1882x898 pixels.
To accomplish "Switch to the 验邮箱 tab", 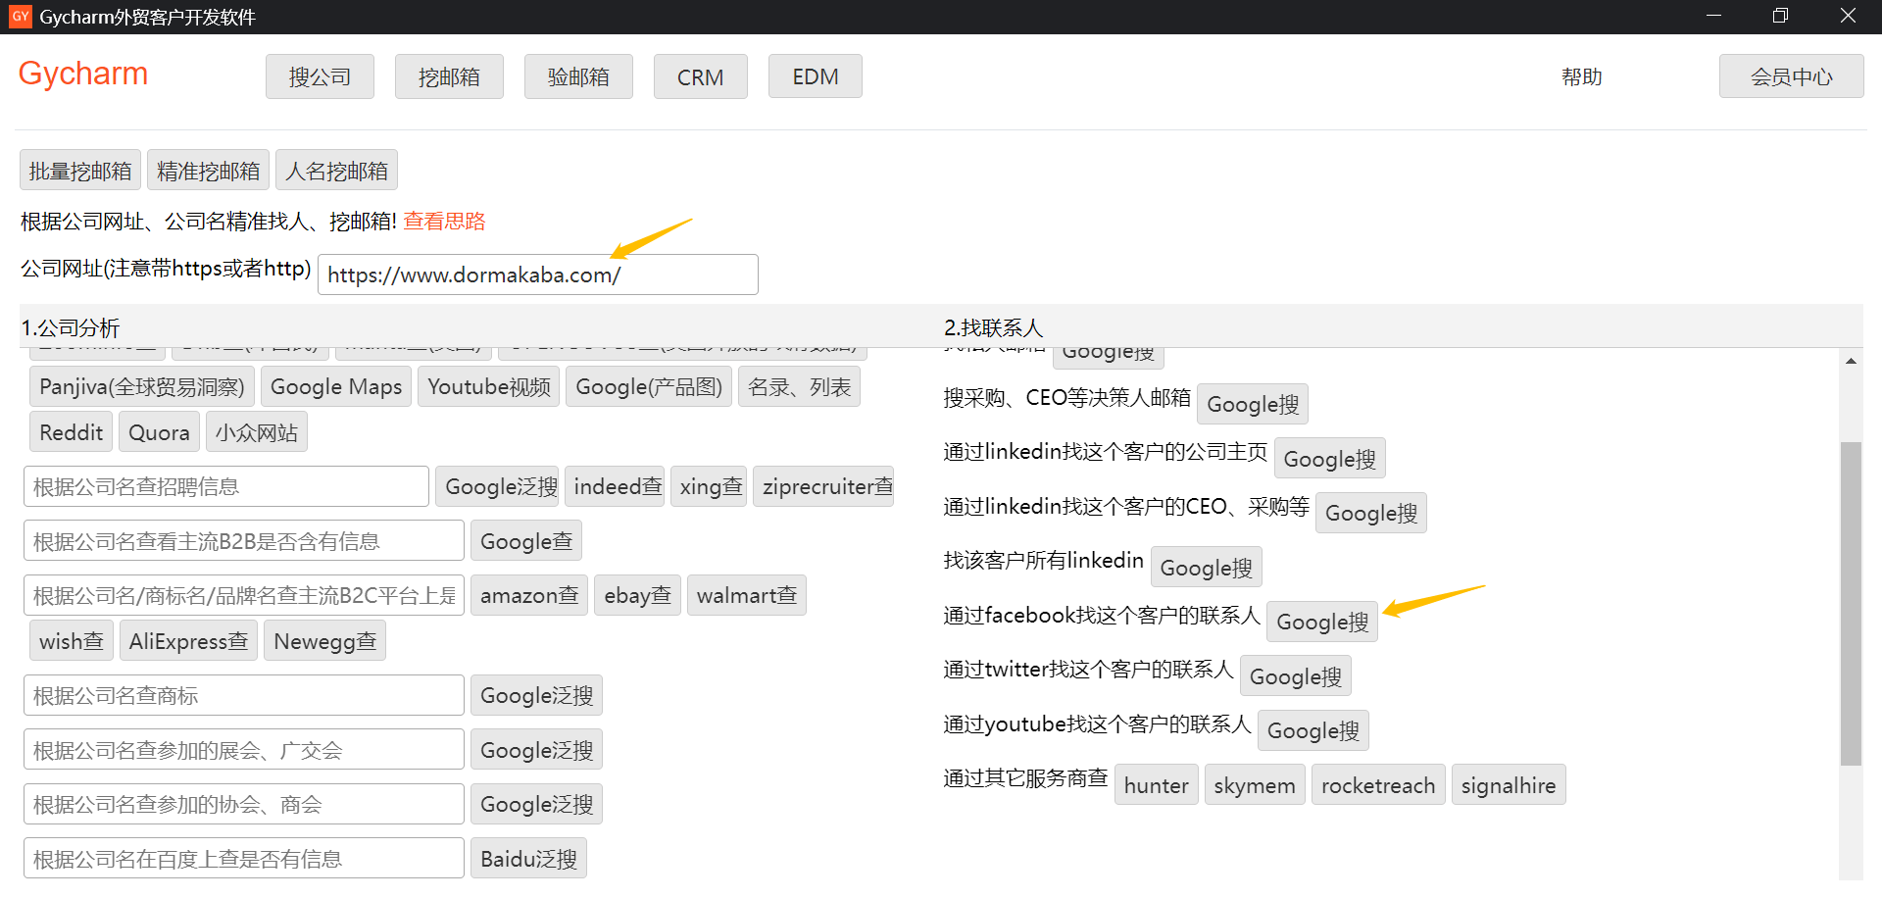I will (578, 76).
